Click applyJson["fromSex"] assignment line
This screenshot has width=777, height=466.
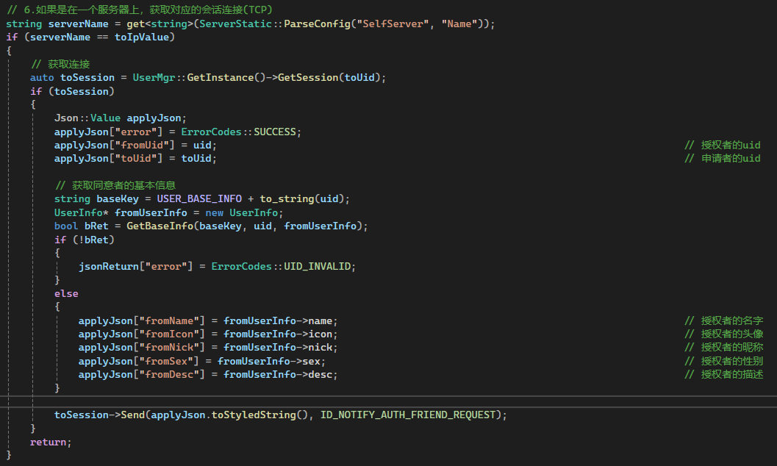(x=202, y=361)
